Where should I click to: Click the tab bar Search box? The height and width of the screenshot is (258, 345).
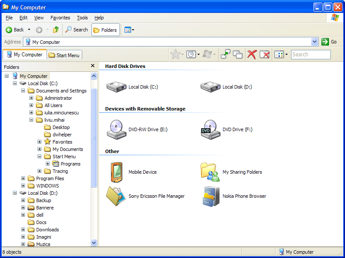coord(310,55)
